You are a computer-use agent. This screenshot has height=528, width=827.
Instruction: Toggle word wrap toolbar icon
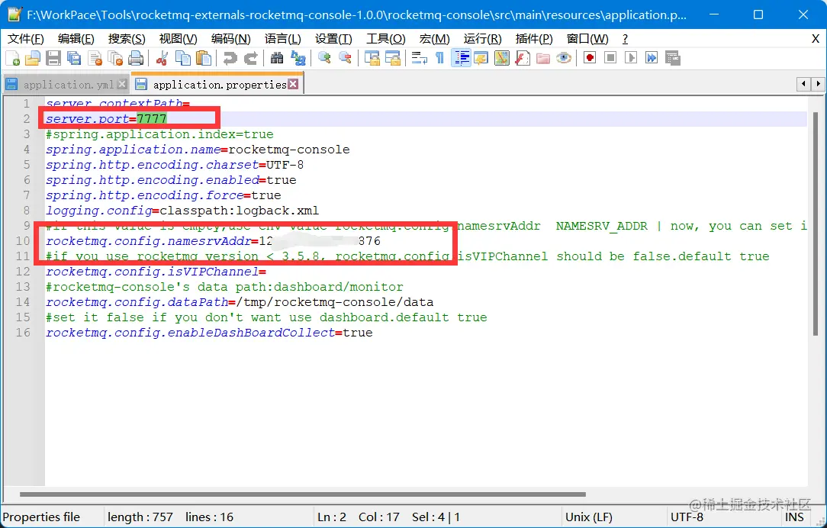pyautogui.click(x=420, y=57)
